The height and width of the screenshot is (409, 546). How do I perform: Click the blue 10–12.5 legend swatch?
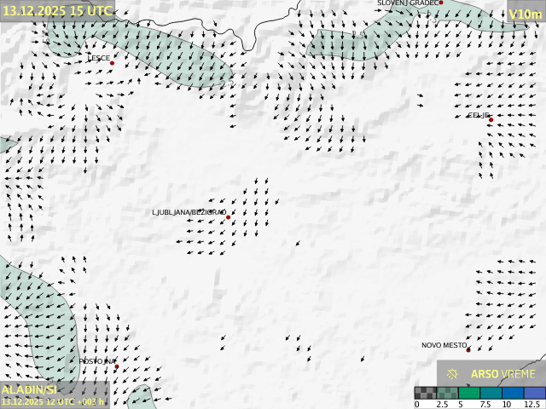(513, 393)
